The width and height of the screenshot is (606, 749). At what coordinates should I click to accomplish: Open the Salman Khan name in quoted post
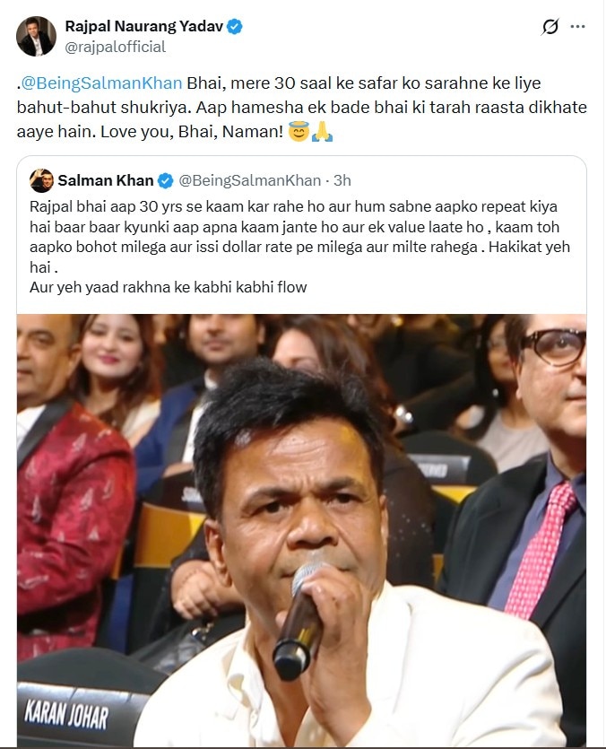click(x=106, y=180)
